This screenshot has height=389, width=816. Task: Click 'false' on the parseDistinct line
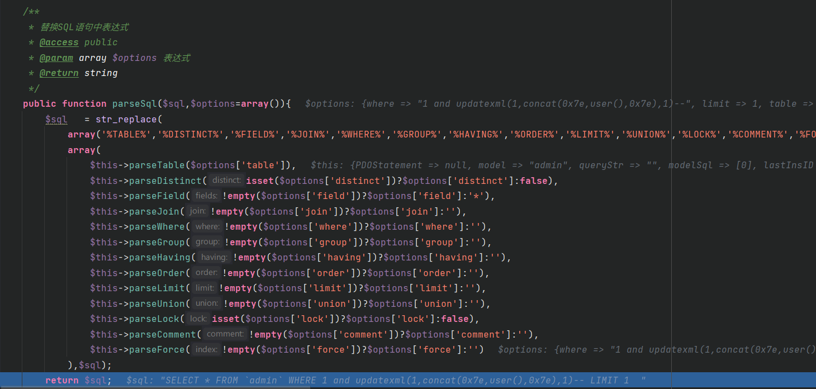click(534, 181)
